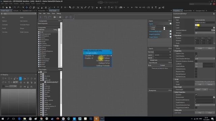
Task: Constrain to Z axis
Action: click(61, 7)
